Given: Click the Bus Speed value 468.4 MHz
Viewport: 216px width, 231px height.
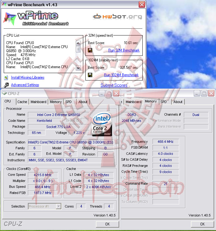Looking at the screenshot, I should tap(43, 187).
